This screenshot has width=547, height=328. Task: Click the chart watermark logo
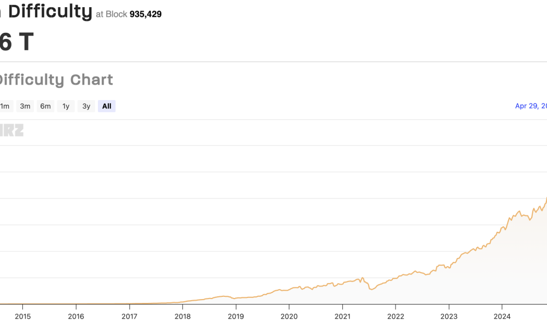(x=12, y=130)
